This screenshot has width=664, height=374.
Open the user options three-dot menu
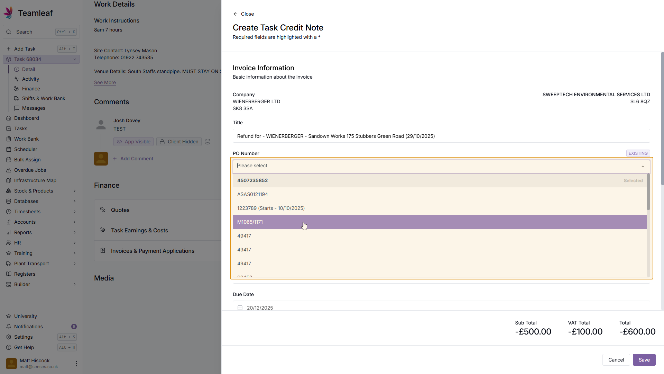click(x=76, y=364)
